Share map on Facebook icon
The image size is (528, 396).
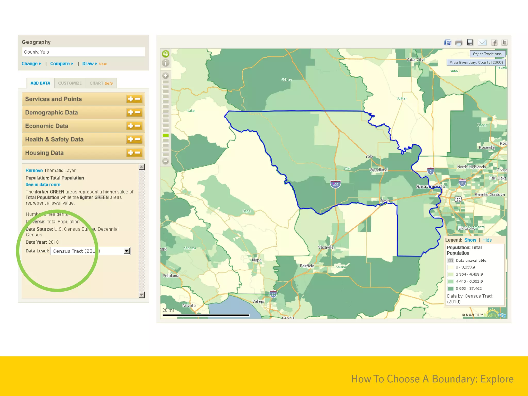coord(494,43)
